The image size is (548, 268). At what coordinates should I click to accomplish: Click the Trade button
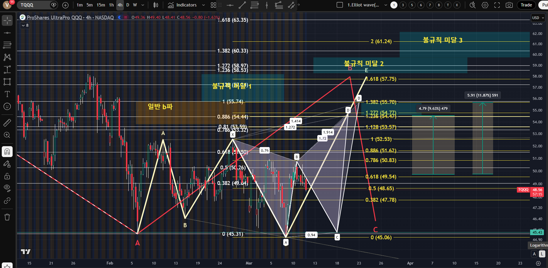[526, 5]
